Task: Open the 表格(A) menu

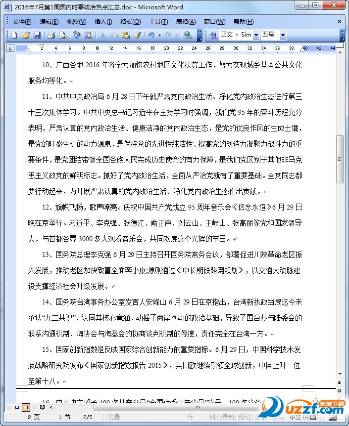Action: 186,22
